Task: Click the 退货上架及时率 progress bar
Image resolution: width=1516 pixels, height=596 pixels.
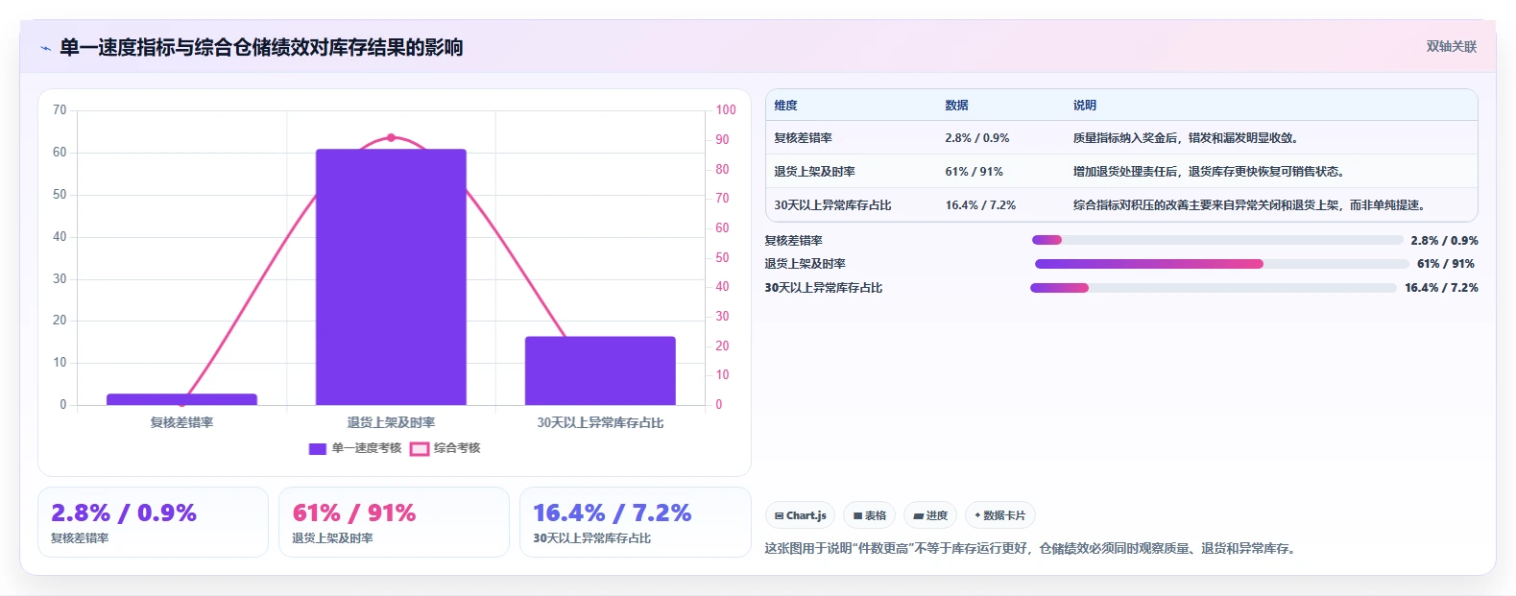Action: click(x=1222, y=264)
